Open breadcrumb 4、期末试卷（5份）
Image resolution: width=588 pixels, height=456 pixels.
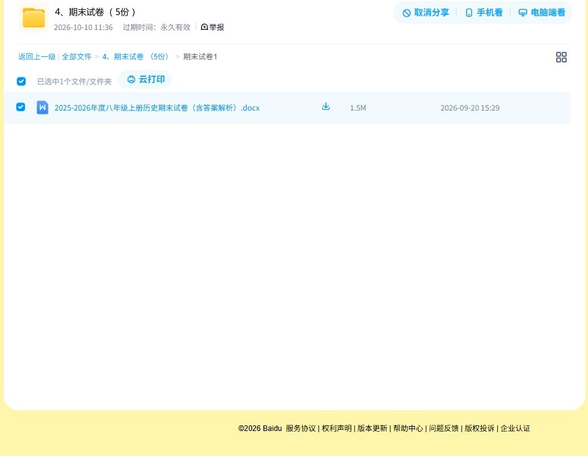(x=136, y=57)
